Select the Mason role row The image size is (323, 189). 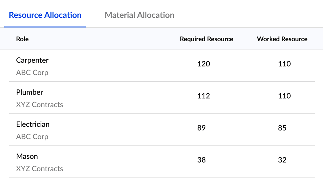(27, 156)
